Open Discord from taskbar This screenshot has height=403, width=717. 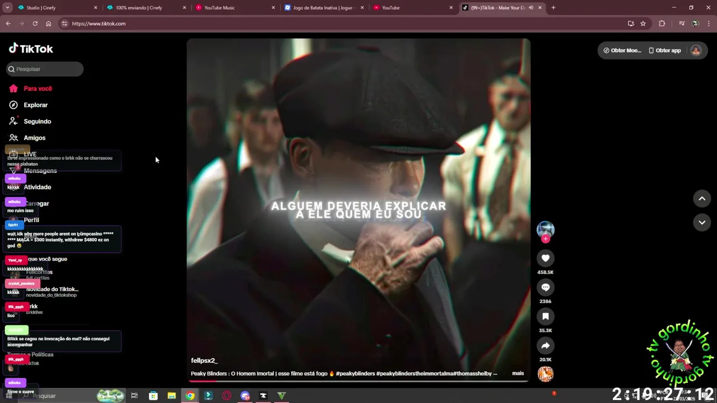[x=245, y=396]
